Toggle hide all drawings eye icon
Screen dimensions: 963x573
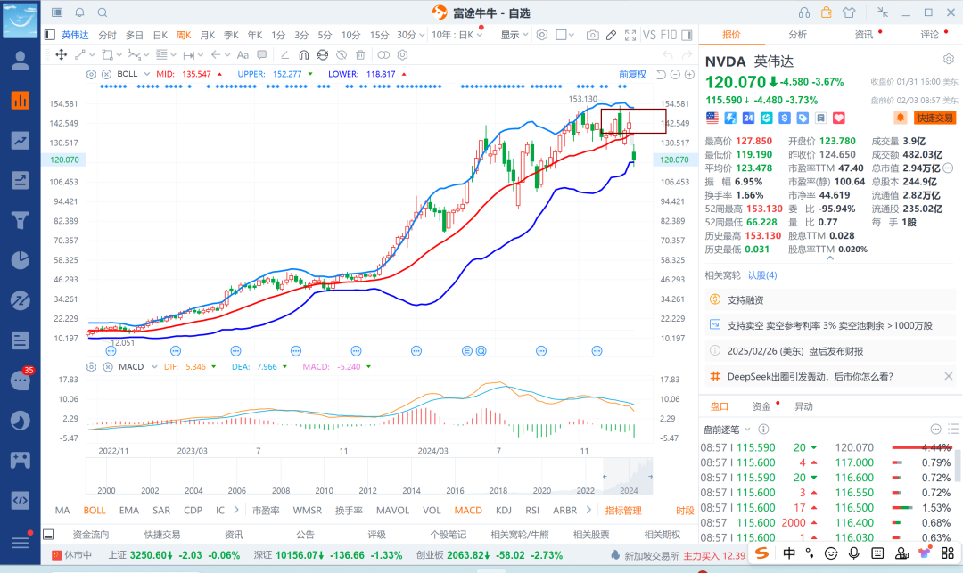coord(342,55)
